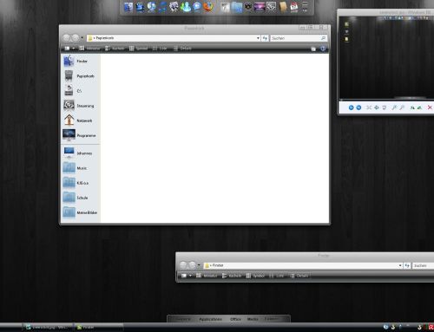
Task: Open the recent pages dropdown in the lower Finder window
Action: [199, 265]
